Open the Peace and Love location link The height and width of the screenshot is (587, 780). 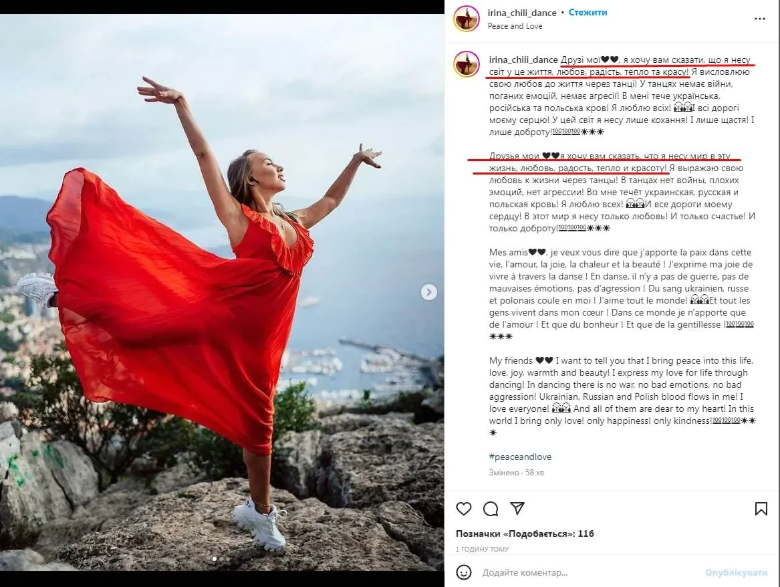[515, 26]
